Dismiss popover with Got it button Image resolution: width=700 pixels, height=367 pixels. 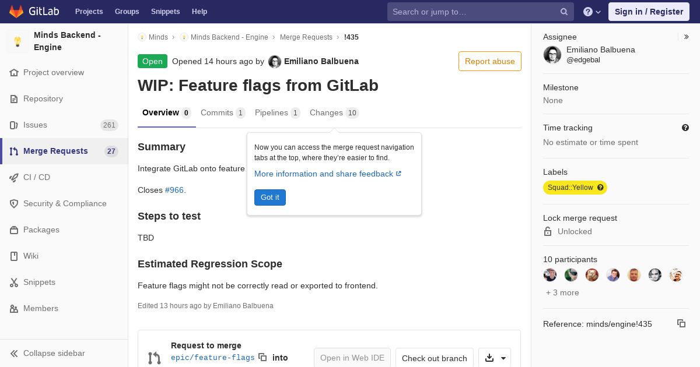[x=269, y=197]
